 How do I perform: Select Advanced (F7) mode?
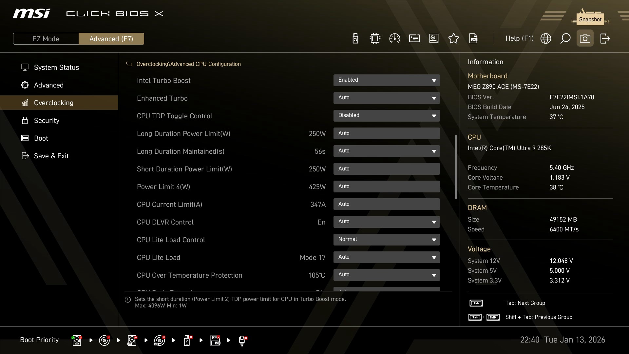click(111, 39)
